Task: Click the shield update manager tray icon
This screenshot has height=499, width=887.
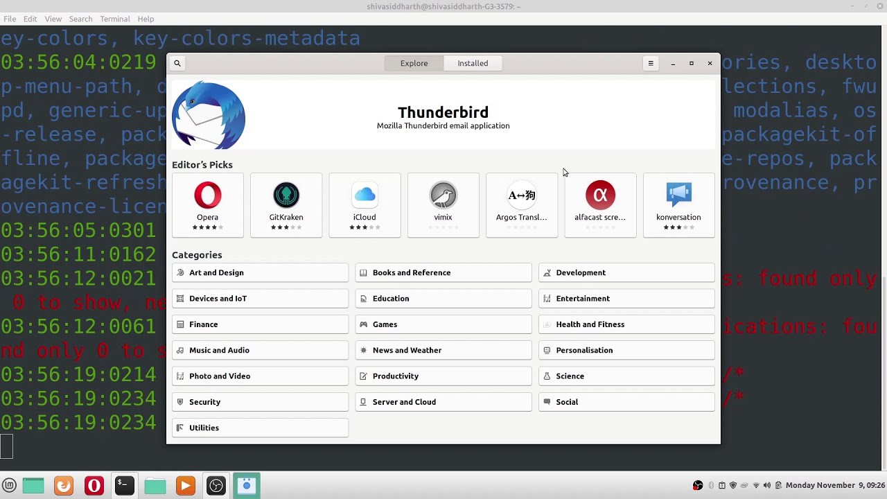Action: [733, 485]
